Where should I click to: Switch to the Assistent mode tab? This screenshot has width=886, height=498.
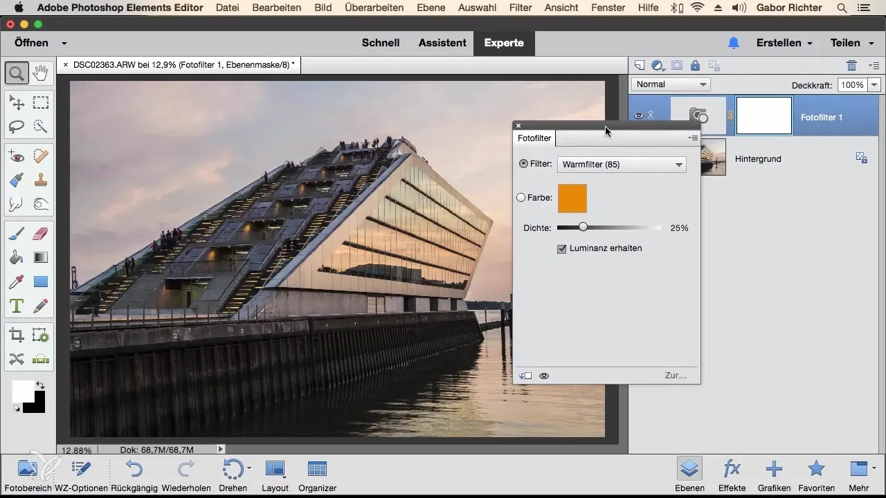click(442, 42)
